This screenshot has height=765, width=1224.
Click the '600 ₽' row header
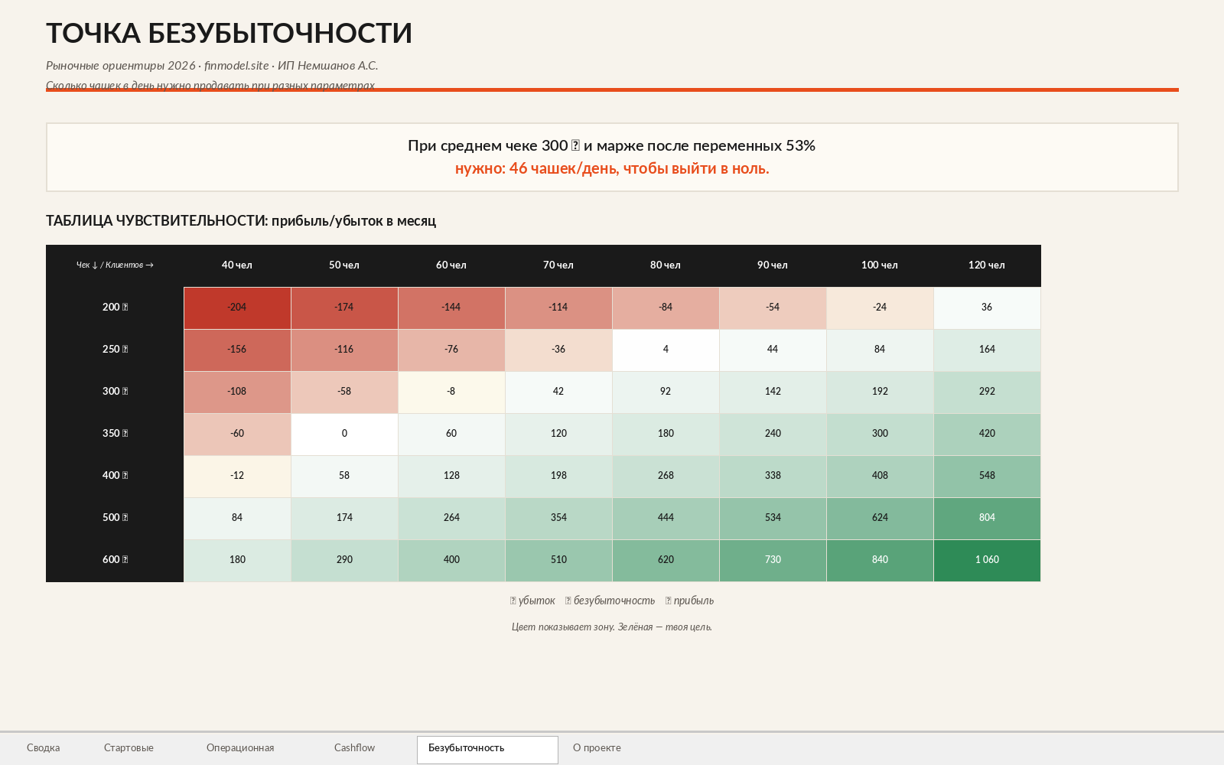click(115, 560)
